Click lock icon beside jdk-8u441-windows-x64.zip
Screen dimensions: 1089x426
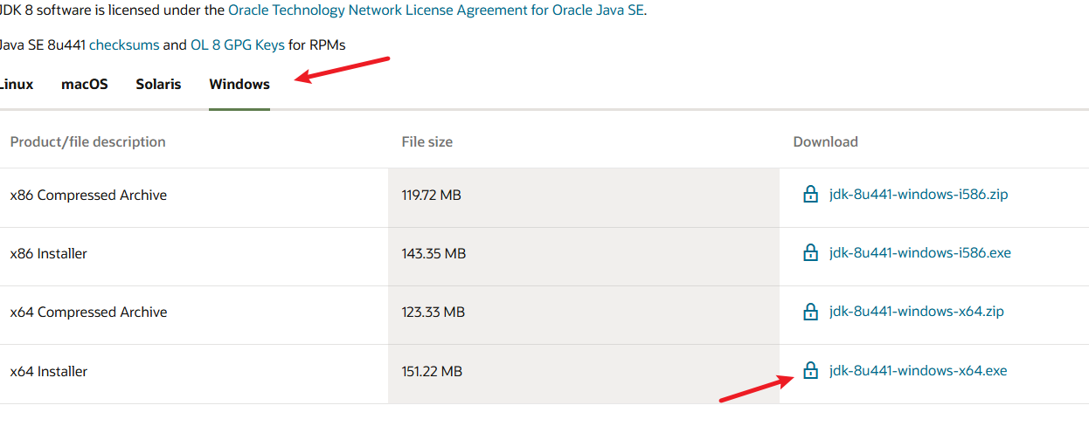[810, 312]
